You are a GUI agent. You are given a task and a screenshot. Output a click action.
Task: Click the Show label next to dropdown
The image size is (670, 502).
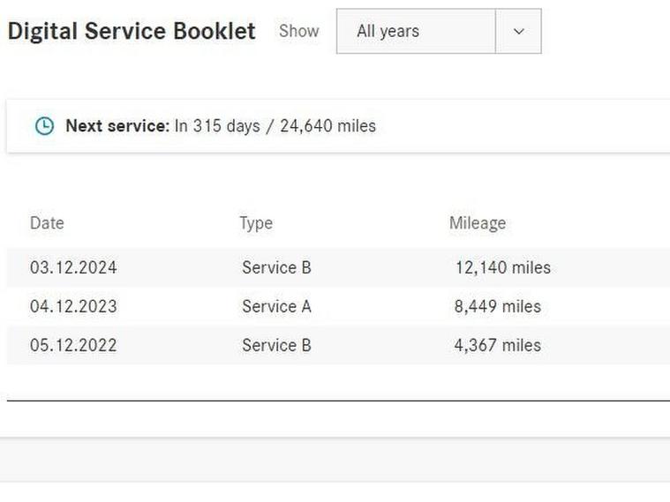click(298, 31)
